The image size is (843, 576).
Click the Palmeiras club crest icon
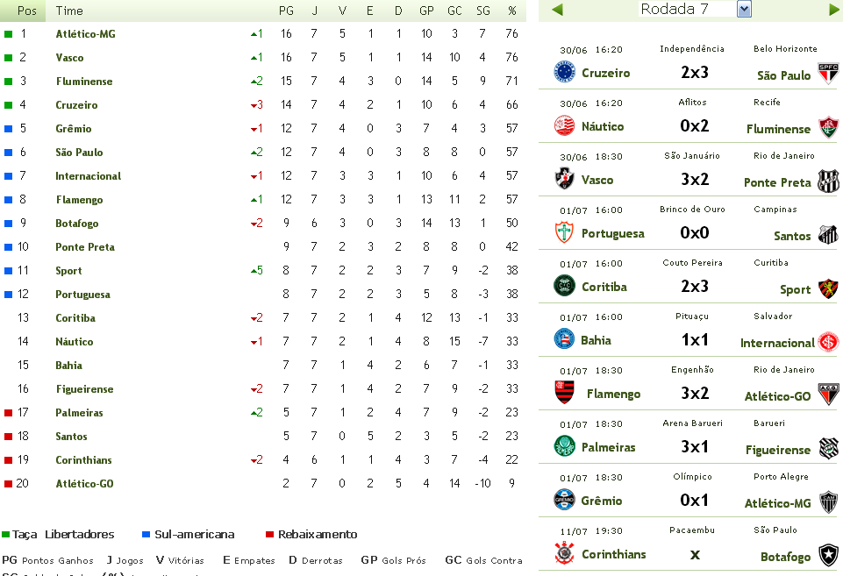[x=564, y=446]
